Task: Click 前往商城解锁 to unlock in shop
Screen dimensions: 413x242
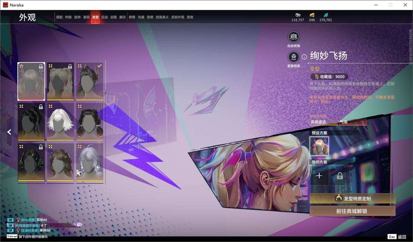Action: tap(352, 211)
